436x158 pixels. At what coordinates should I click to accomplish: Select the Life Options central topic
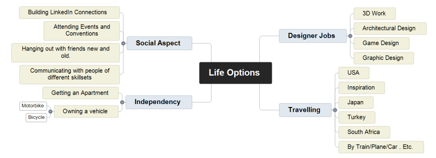pos(235,73)
